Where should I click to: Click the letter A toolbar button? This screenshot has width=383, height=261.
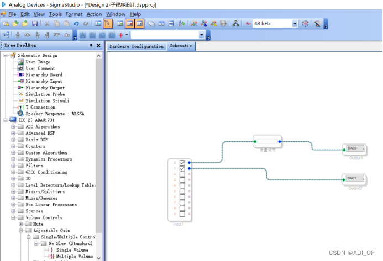tap(83, 35)
